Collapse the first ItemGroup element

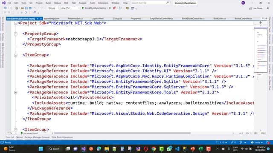pos(16,55)
